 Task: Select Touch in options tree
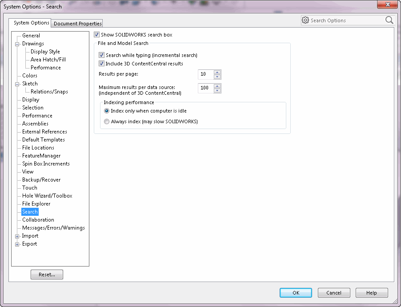click(x=30, y=188)
